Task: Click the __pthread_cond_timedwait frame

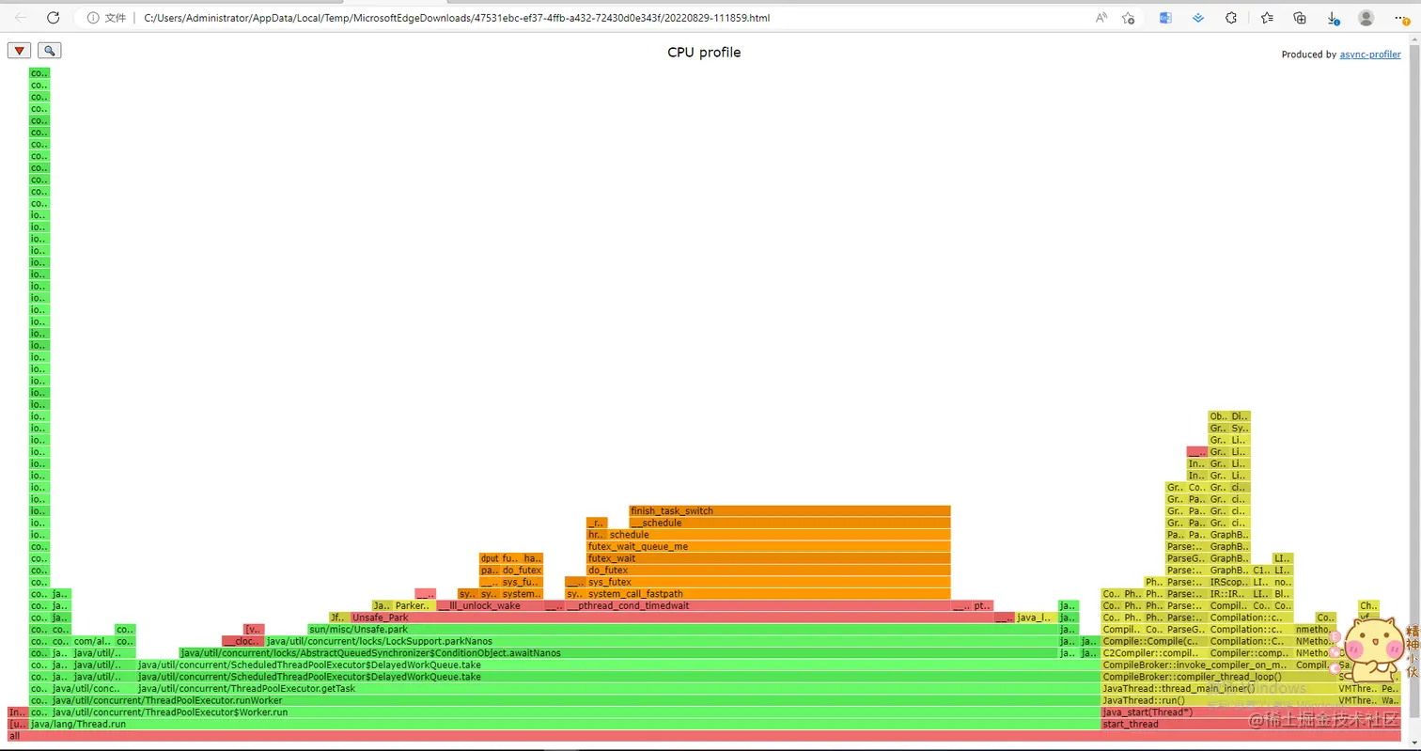Action: (757, 606)
